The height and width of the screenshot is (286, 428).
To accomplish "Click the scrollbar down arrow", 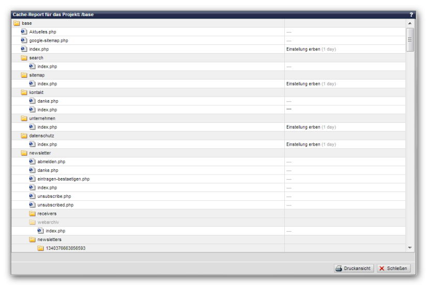I will click(410, 248).
